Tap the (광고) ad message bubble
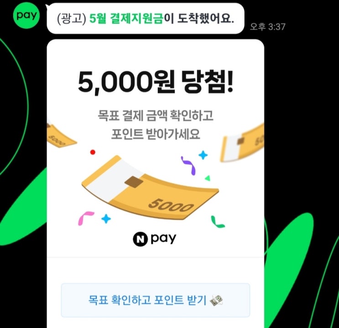339x328 pixels. [145, 18]
